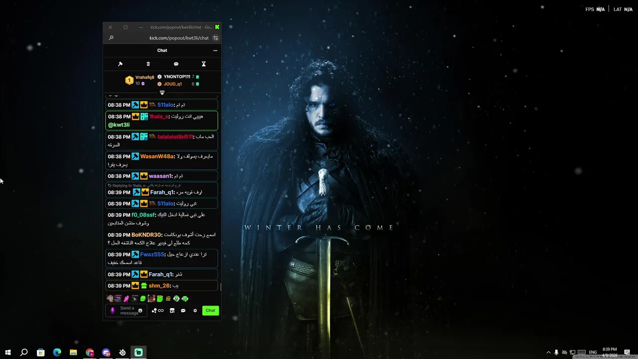Open site settings icon in address bar
The width and height of the screenshot is (638, 359).
click(x=215, y=38)
